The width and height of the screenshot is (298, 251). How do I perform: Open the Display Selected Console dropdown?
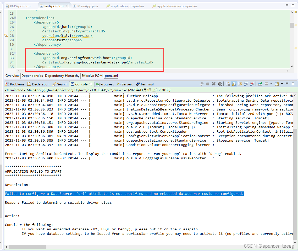point(272,84)
